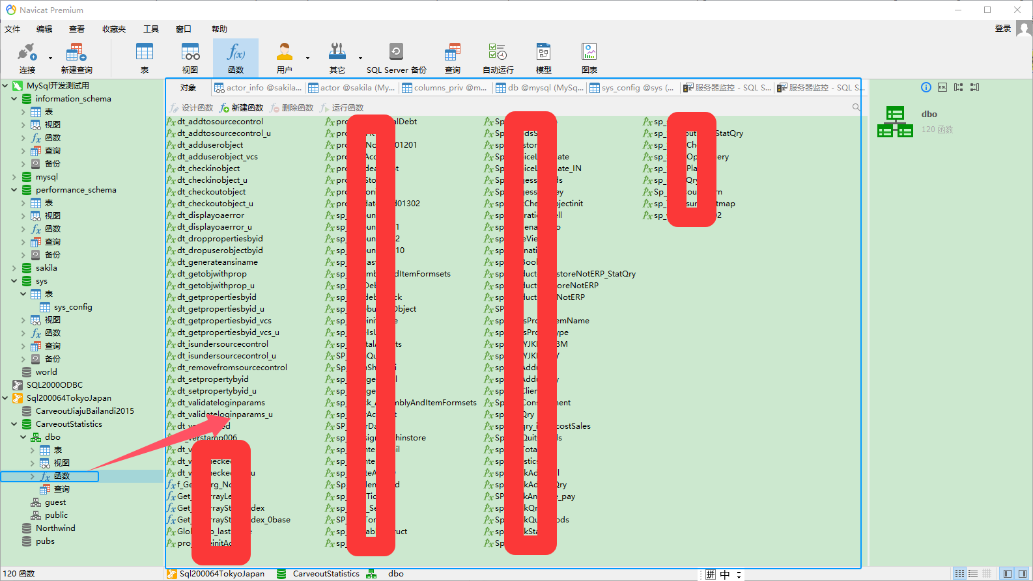
Task: Click the user avatar icon at top right
Action: 1024,29
